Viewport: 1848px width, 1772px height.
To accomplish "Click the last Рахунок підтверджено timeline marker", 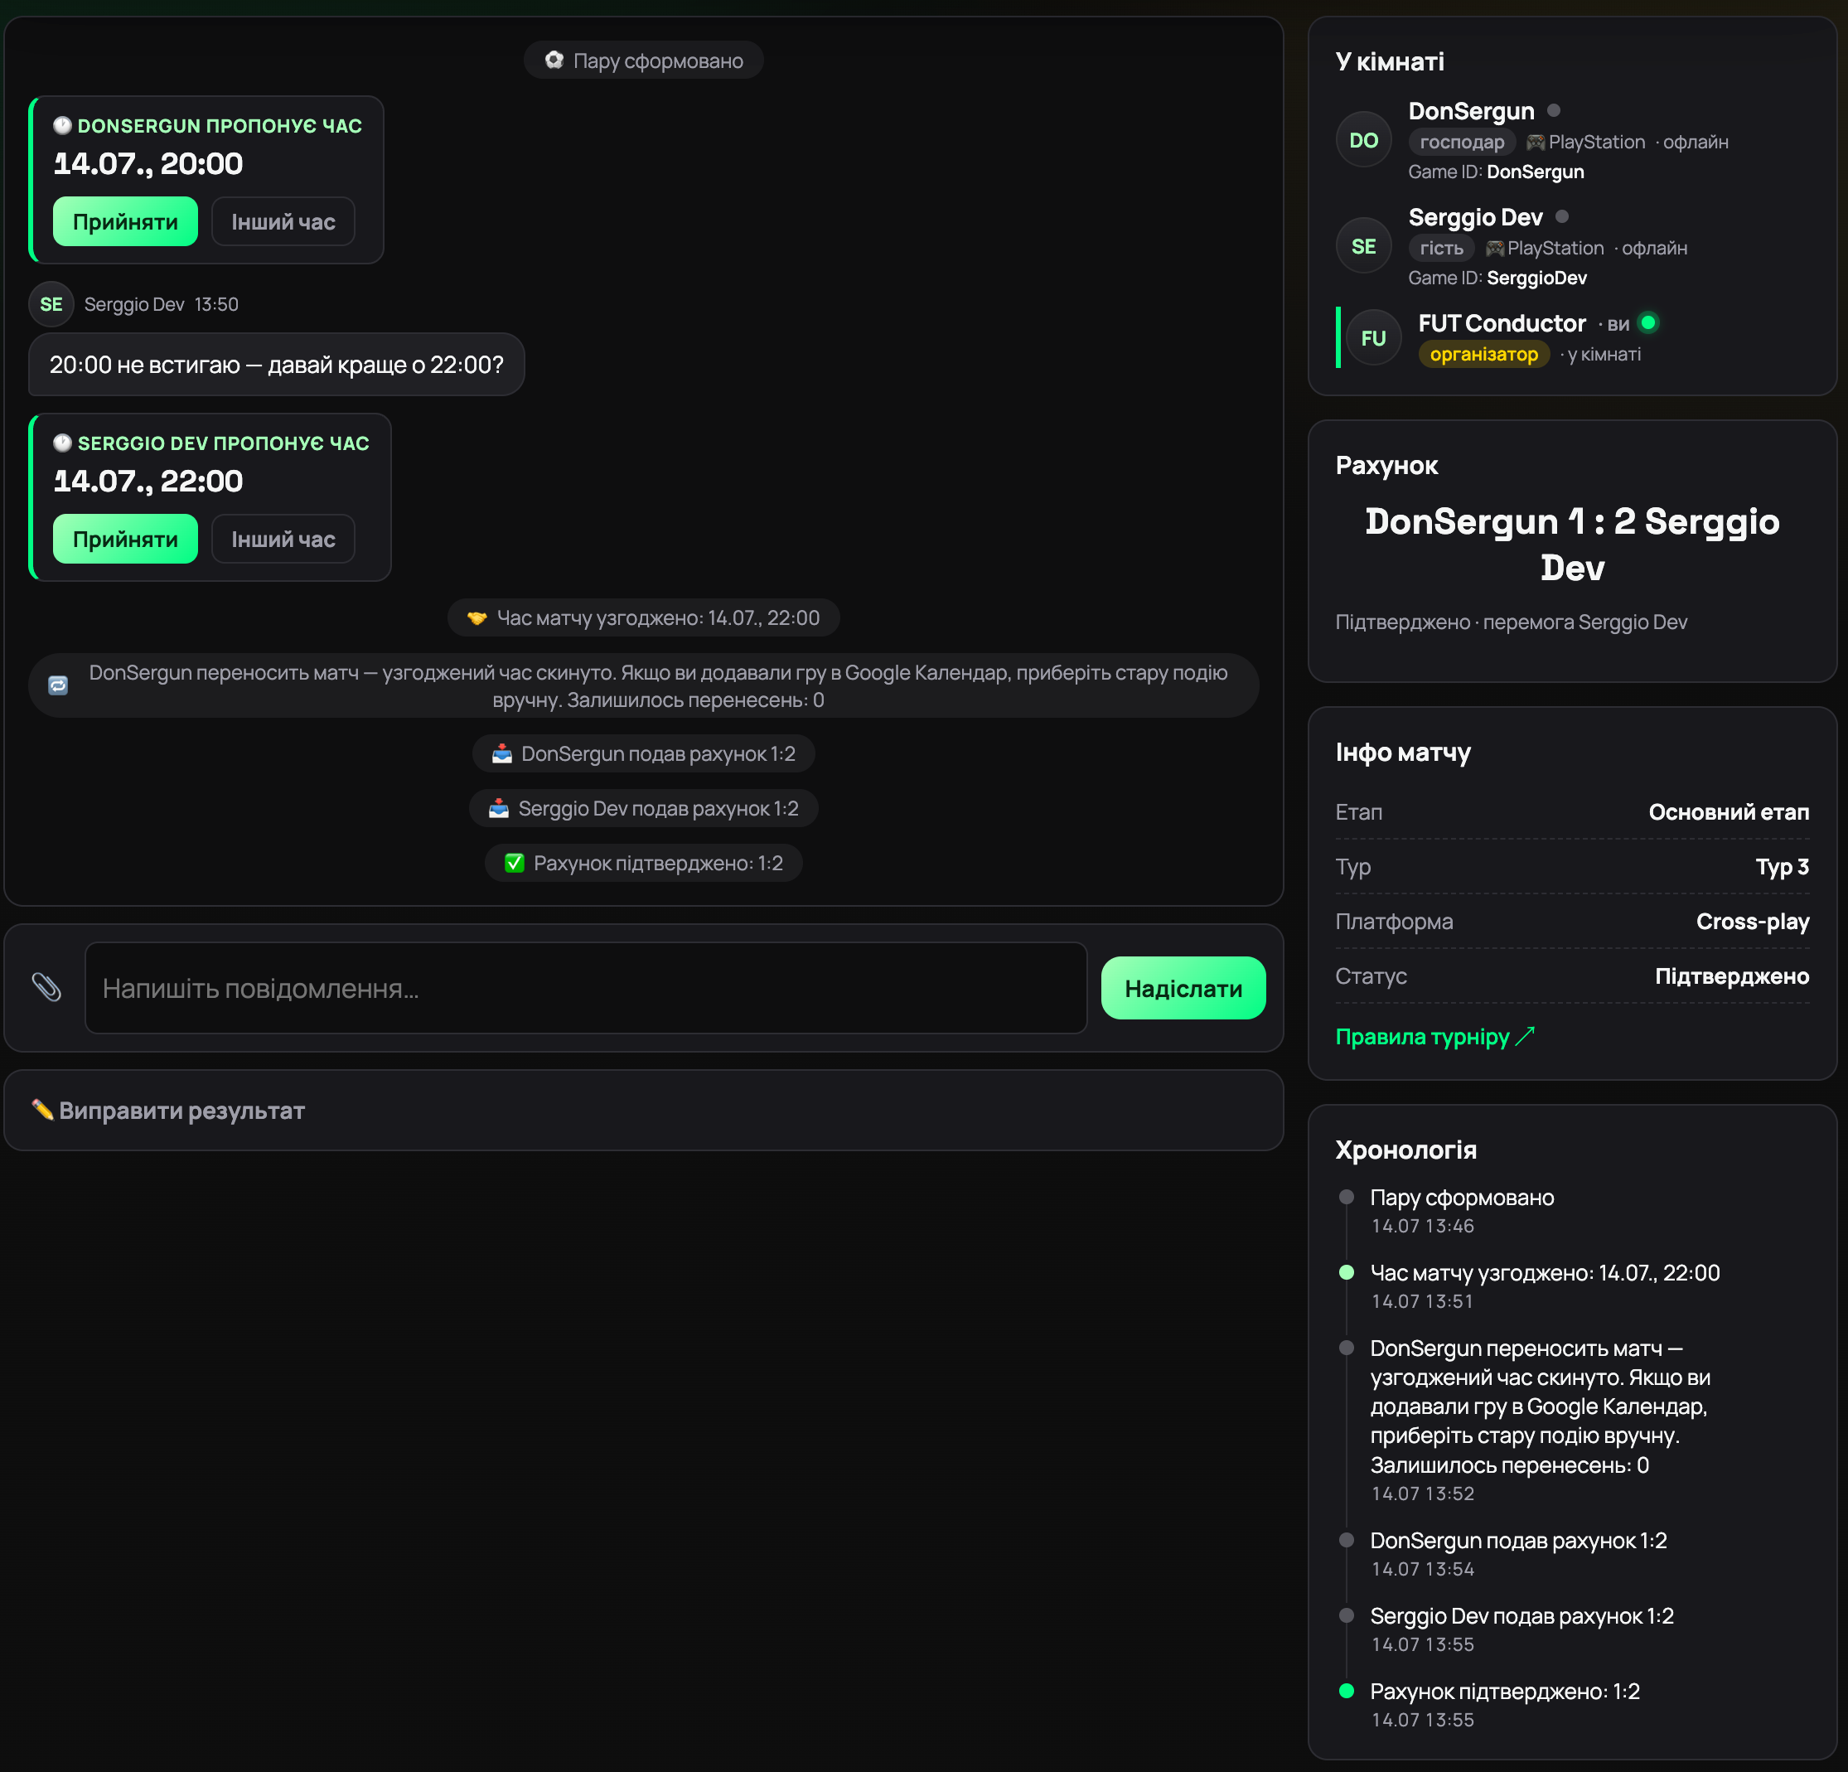I will click(1347, 1691).
